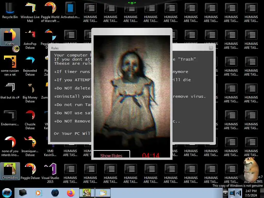Switch to ChomikBox taskbar button
This screenshot has height=198, width=264.
point(87,193)
